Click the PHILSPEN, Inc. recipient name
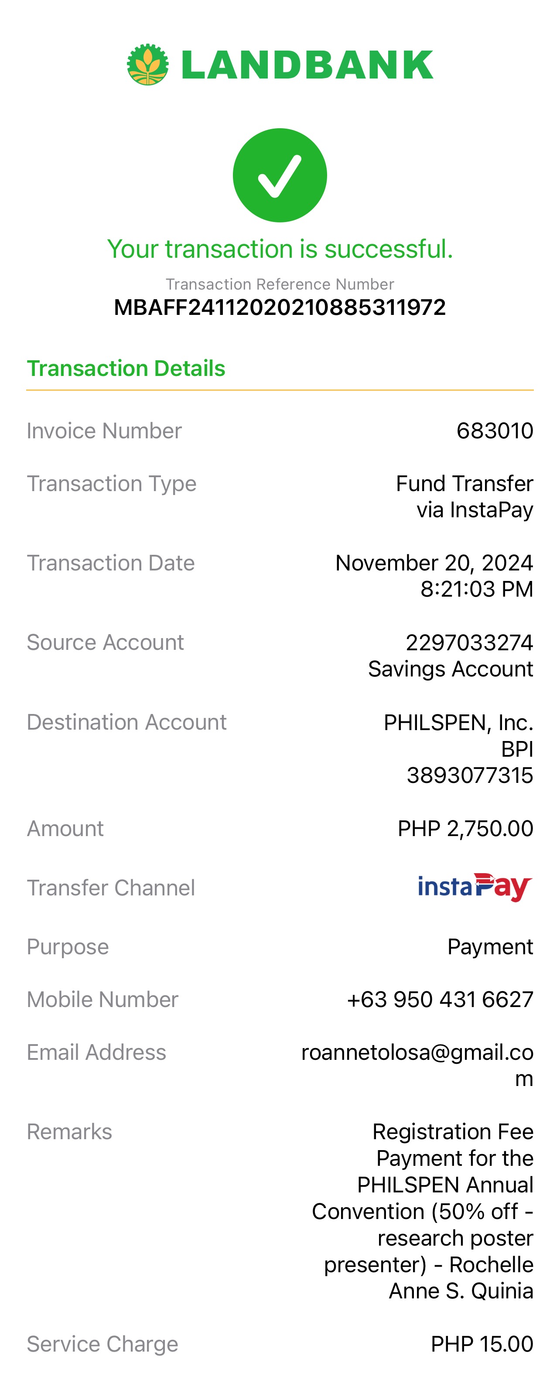This screenshot has height=1383, width=560. point(458,723)
